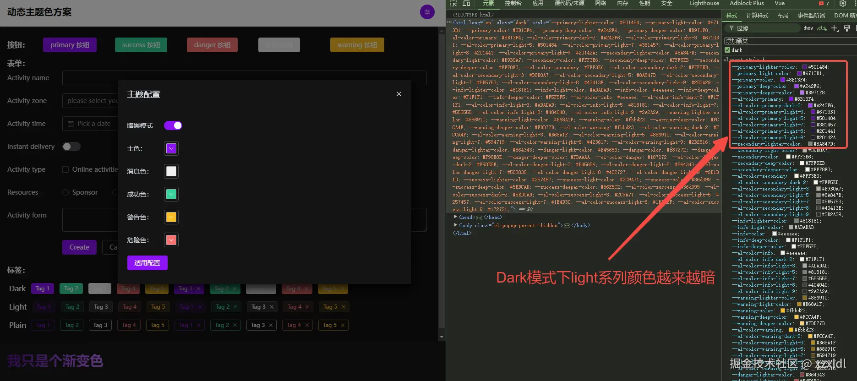This screenshot has height=381, width=857.
Task: Click the page scrollbar down arrow
Action: click(442, 337)
